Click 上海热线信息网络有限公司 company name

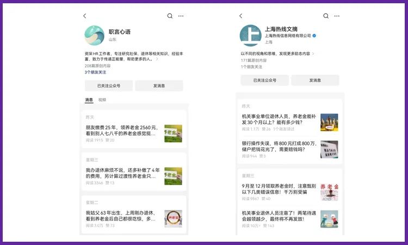tap(288, 36)
